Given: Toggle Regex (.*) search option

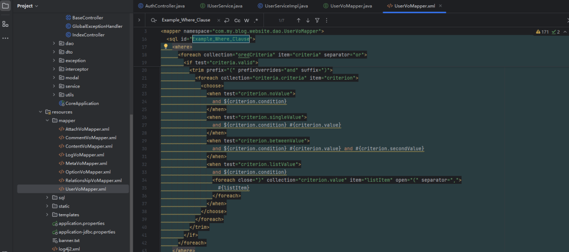Looking at the screenshot, I should (256, 20).
